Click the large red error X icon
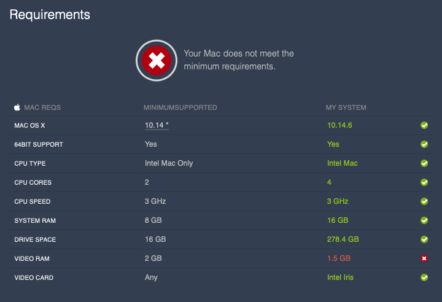The width and height of the screenshot is (442, 302). click(x=157, y=60)
